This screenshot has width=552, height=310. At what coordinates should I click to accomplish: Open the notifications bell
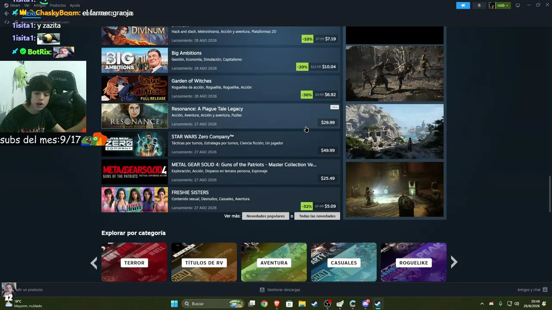[x=479, y=6]
